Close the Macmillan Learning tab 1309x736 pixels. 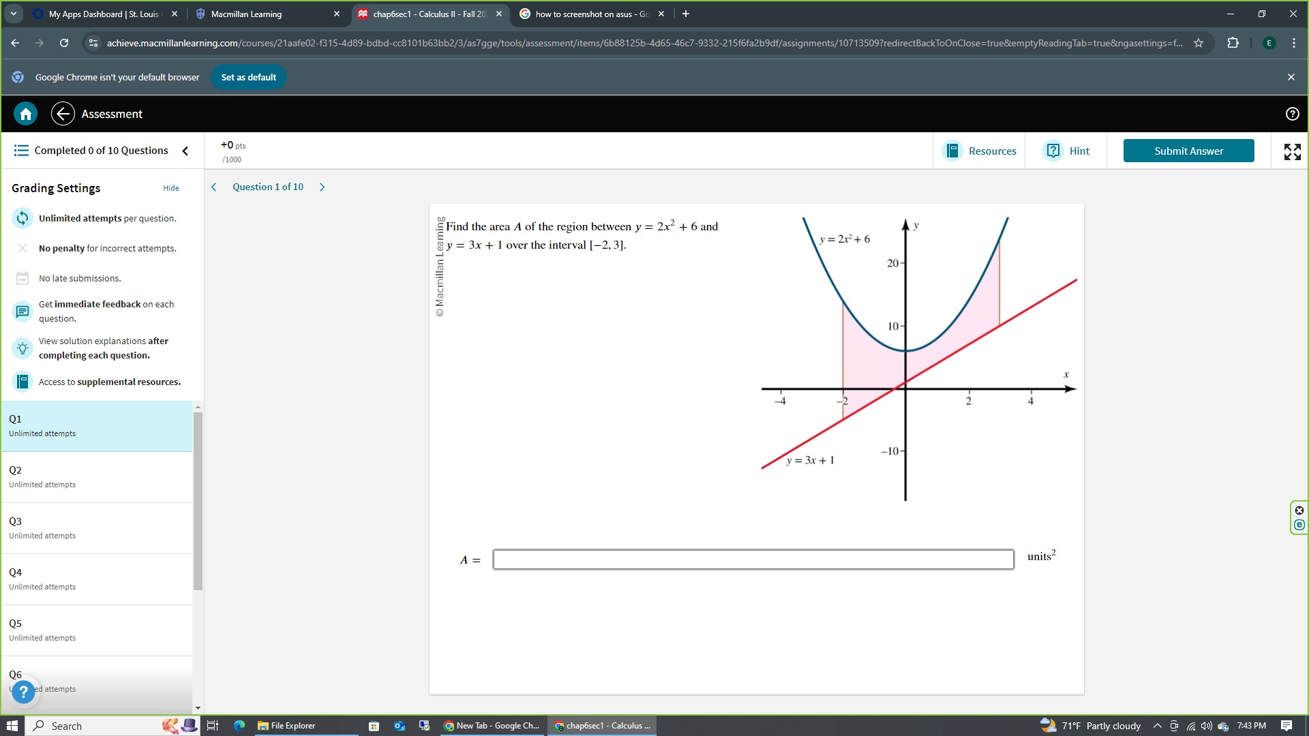[x=336, y=14]
